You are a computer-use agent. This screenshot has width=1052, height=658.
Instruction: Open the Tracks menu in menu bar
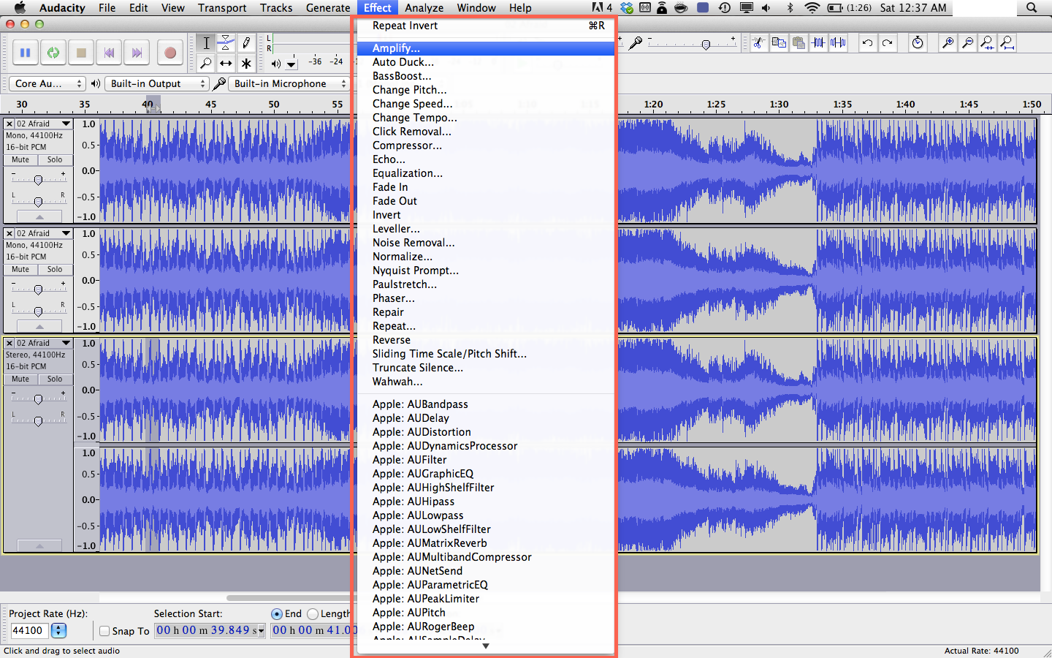[x=276, y=8]
